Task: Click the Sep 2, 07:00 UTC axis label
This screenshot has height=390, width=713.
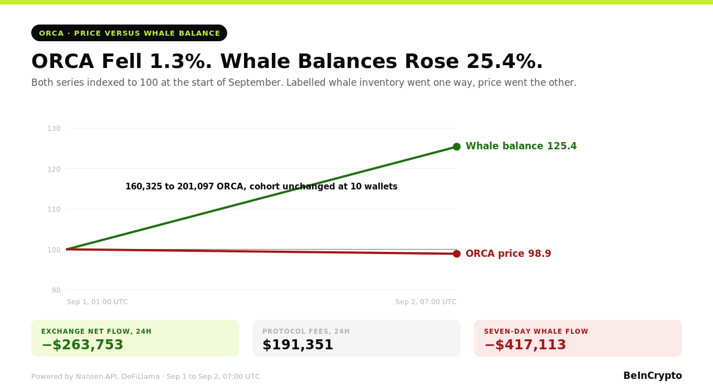Action: click(426, 302)
